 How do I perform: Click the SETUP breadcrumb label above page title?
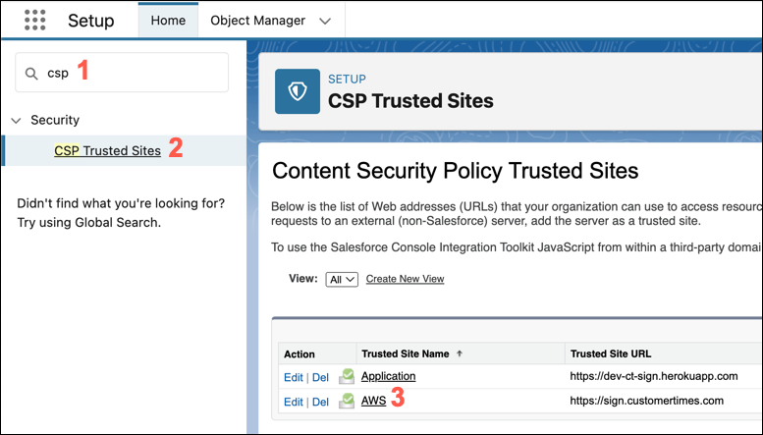347,79
